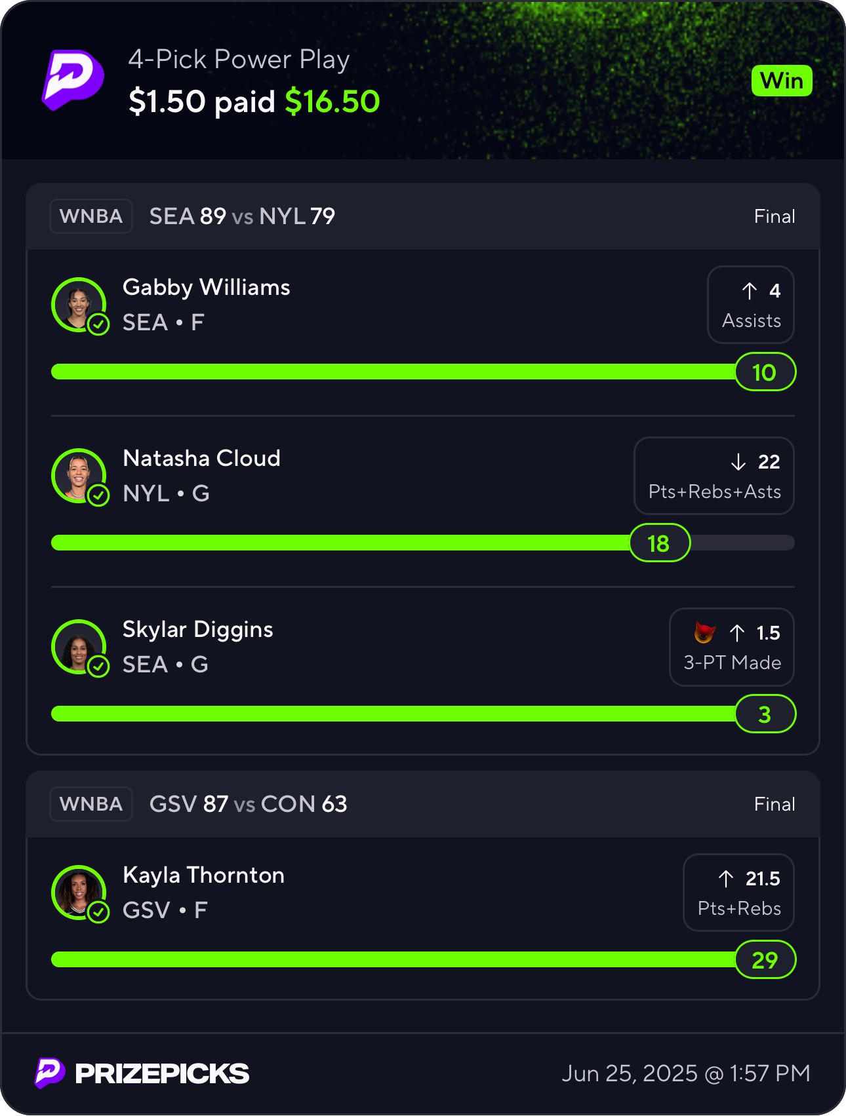Click Natasha Cloud's green checkmark badge

coord(98,495)
